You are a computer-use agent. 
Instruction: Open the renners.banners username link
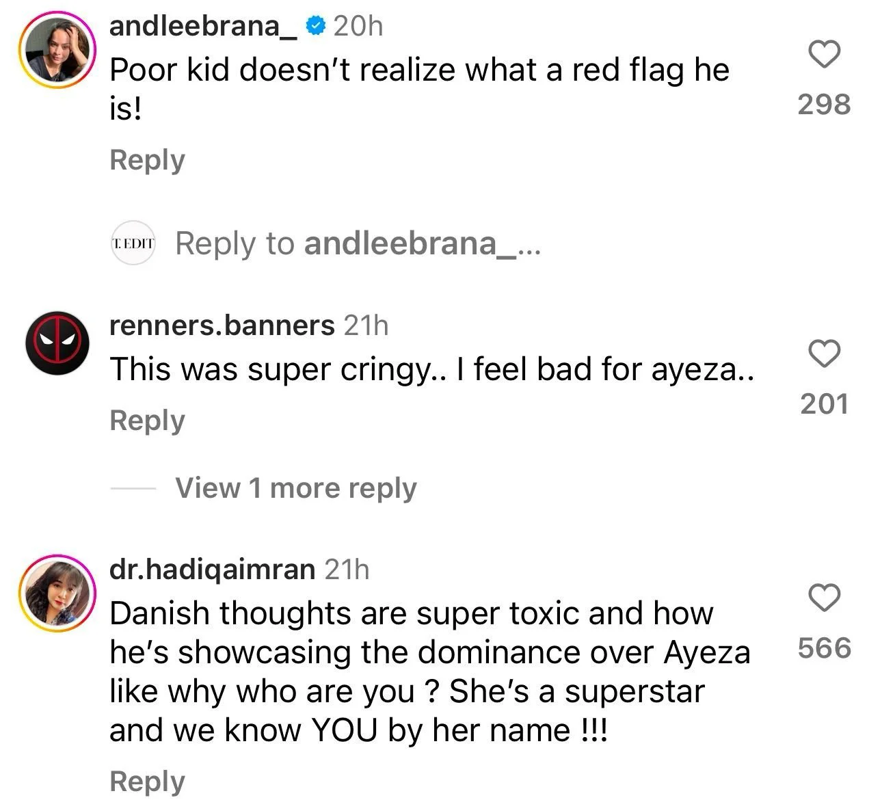[222, 325]
